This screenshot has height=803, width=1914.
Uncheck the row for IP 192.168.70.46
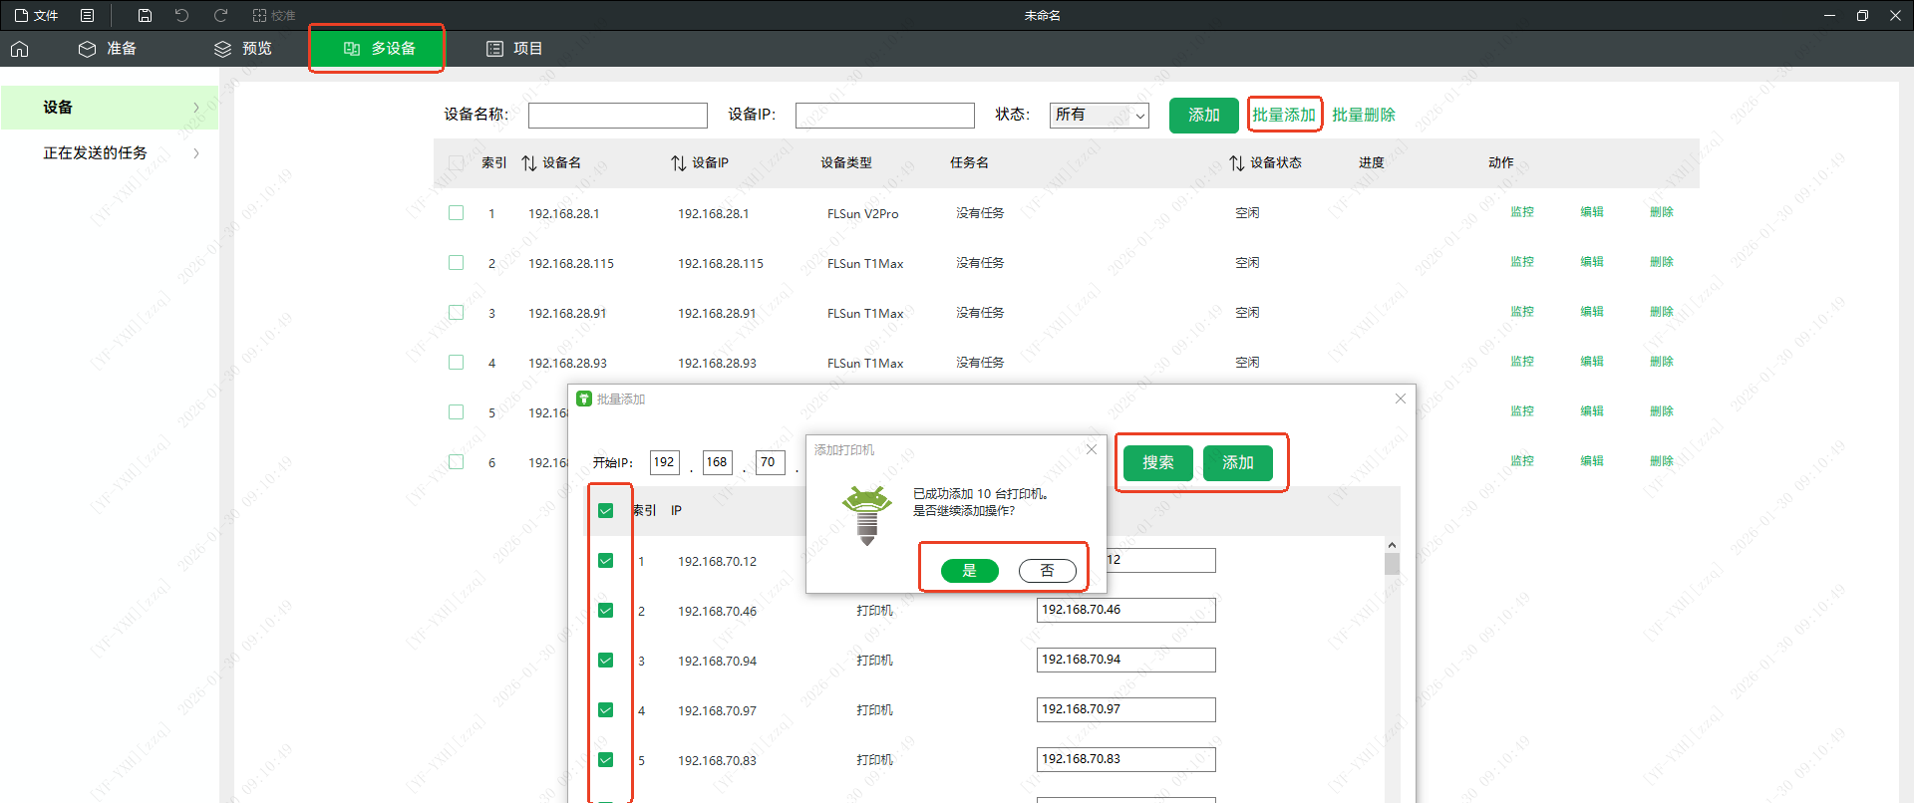(605, 611)
